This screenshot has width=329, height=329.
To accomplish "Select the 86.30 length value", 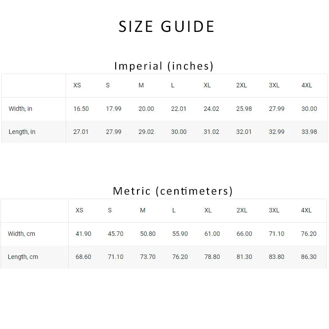I will [x=309, y=257].
